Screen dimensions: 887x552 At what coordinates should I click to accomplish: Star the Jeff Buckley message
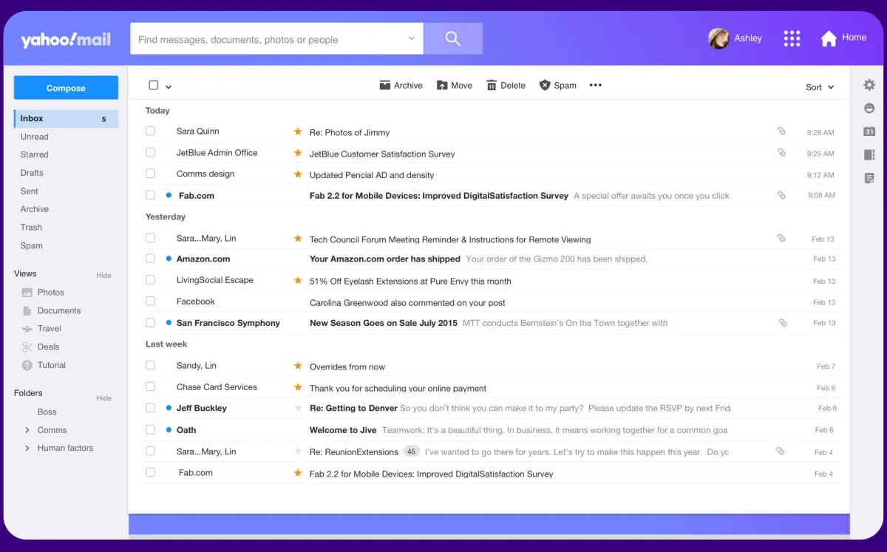pyautogui.click(x=298, y=408)
